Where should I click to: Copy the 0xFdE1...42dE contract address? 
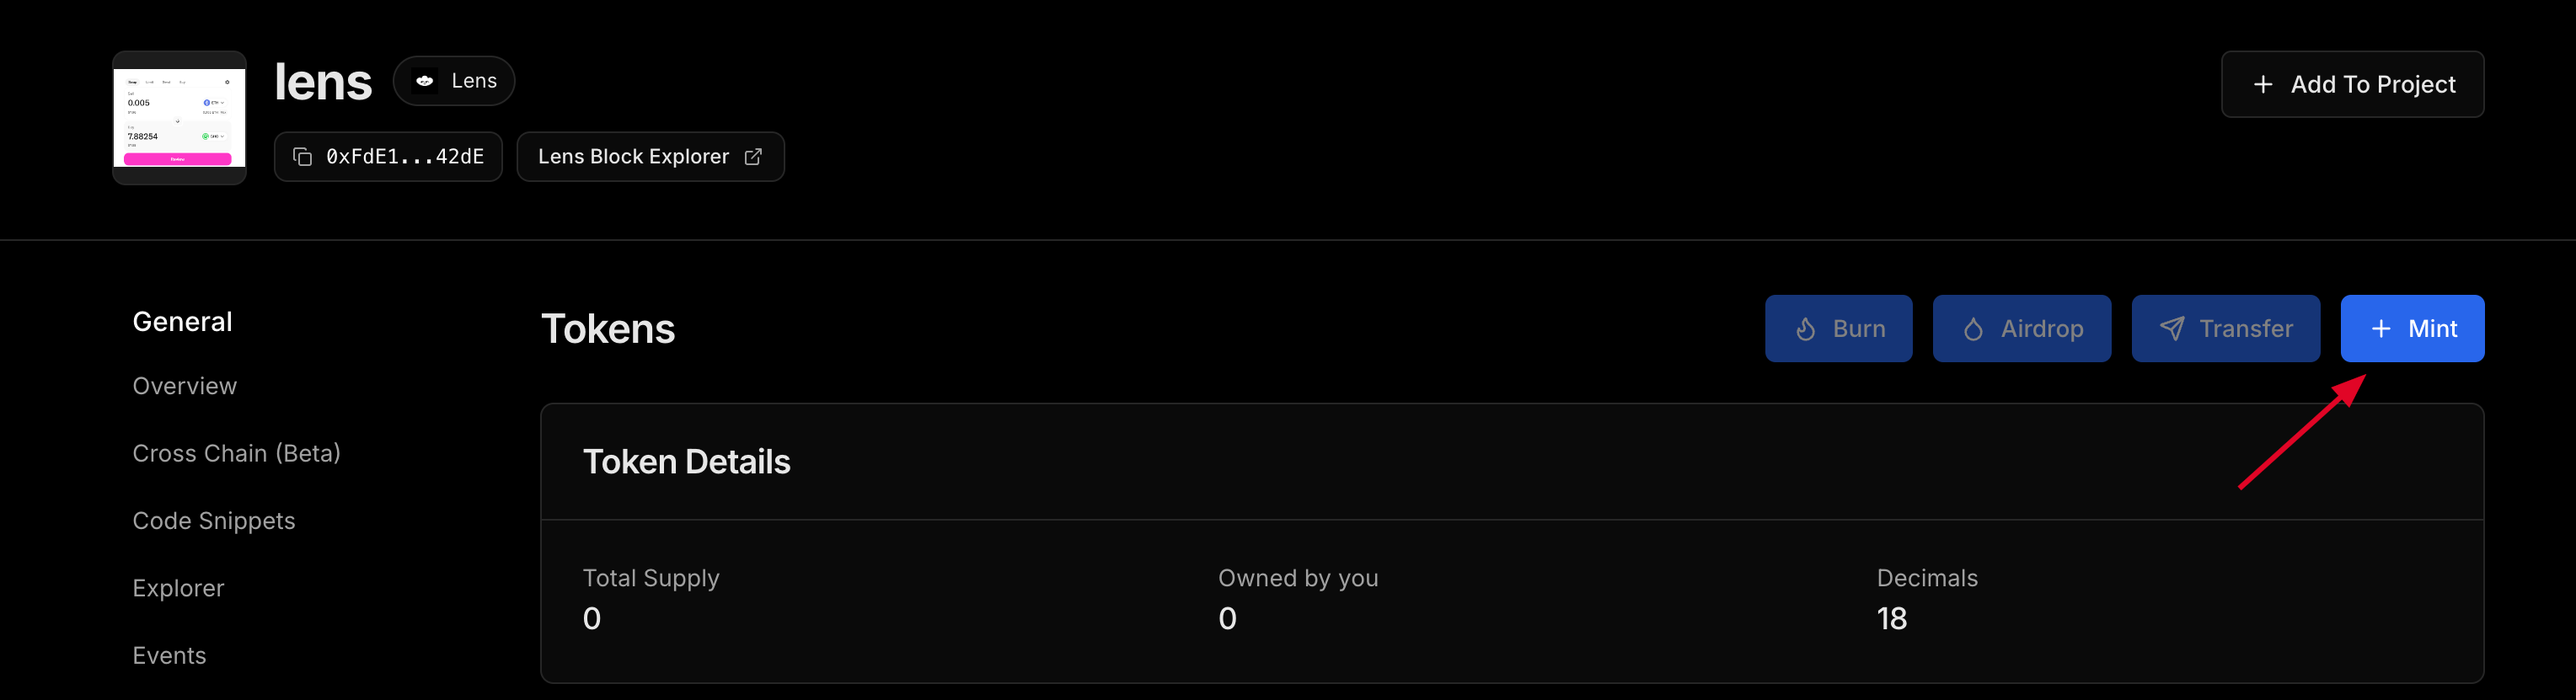[x=388, y=157]
